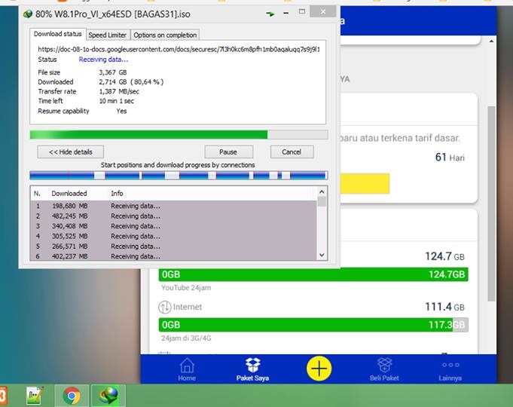The image size is (513, 407).
Task: Open the notepad editor icon on taskbar
Action: tap(35, 395)
